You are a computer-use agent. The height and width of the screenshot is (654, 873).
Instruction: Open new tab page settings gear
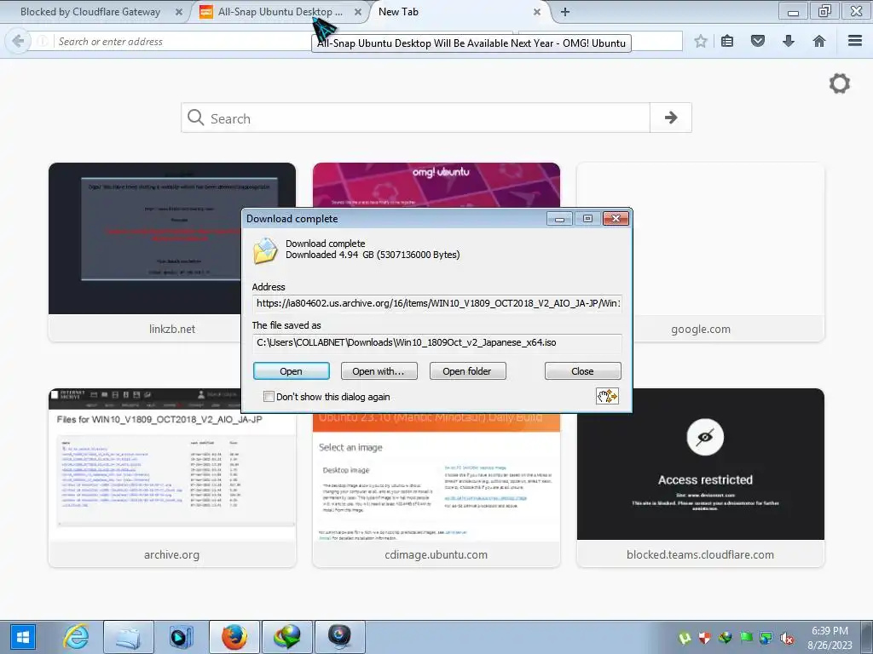[x=840, y=84]
